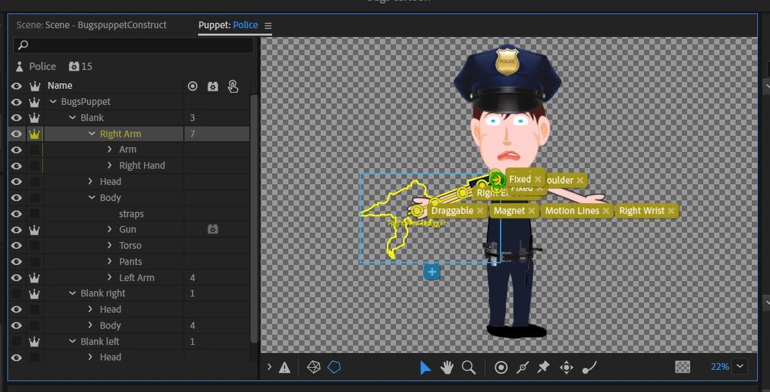The height and width of the screenshot is (392, 770).
Task: Remove the Draggable tag
Action: [480, 210]
